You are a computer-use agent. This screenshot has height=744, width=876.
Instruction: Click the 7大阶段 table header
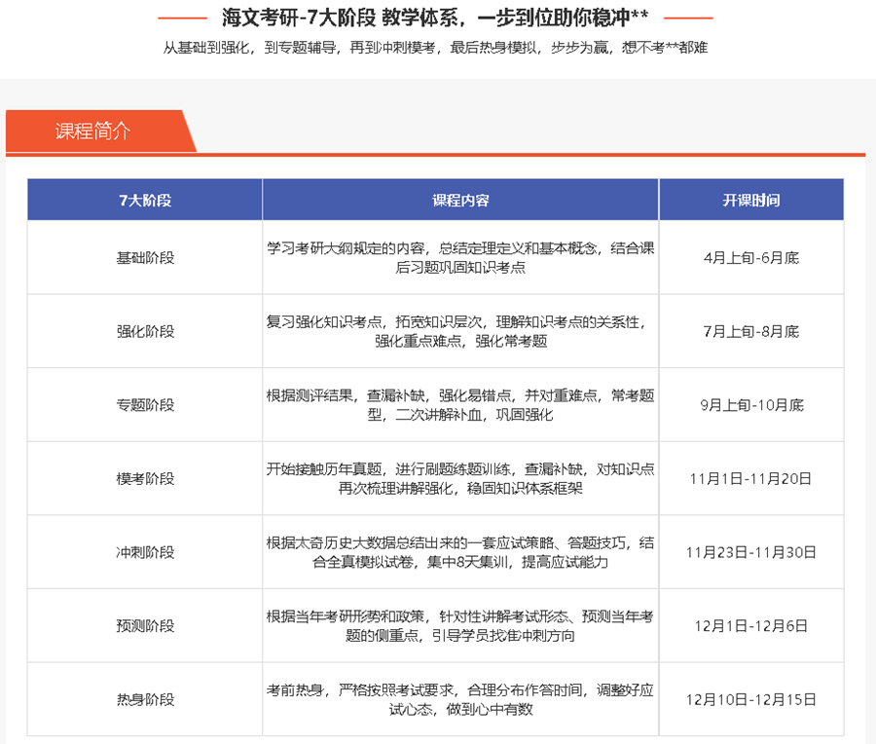(143, 199)
